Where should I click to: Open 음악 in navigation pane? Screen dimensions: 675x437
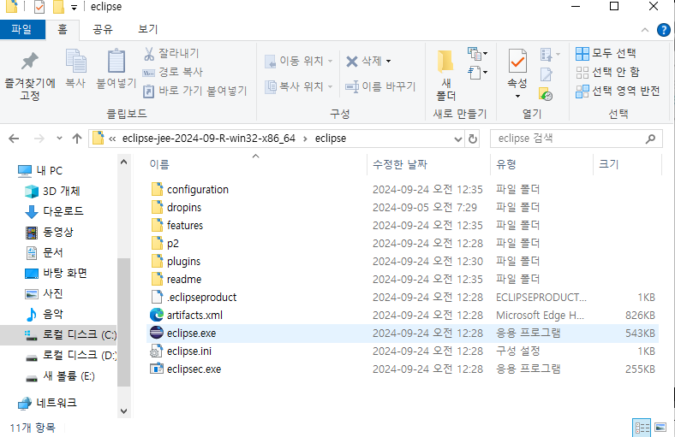tap(44, 315)
